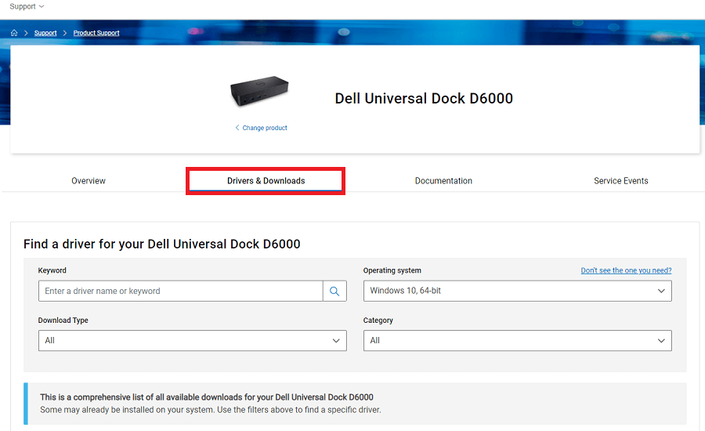Open the Download Type dropdown
705x431 pixels.
[193, 341]
